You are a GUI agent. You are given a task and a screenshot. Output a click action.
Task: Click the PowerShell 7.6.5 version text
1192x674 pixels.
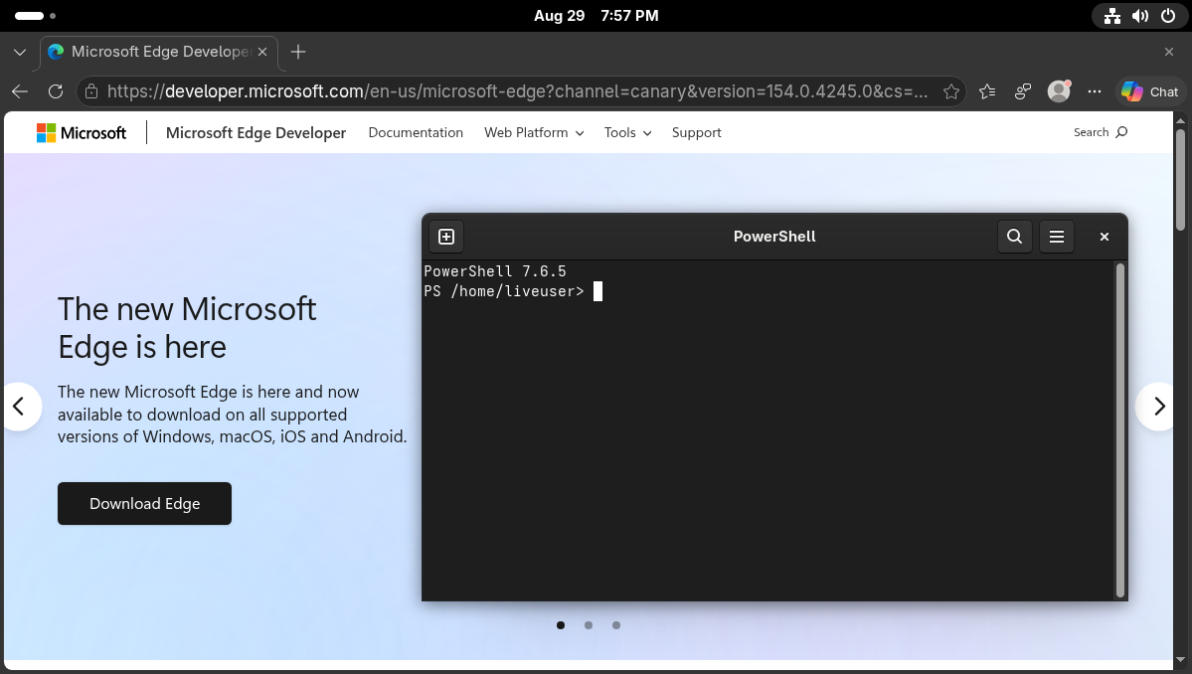pos(495,271)
